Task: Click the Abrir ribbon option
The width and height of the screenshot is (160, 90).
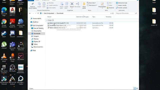Action: 110,3
